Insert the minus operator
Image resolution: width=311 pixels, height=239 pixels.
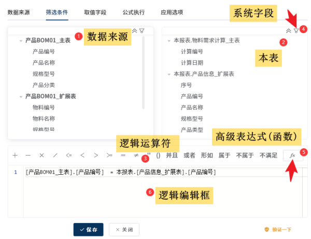[x=28, y=156]
